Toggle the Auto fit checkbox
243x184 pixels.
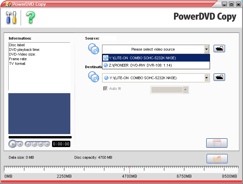click(106, 89)
